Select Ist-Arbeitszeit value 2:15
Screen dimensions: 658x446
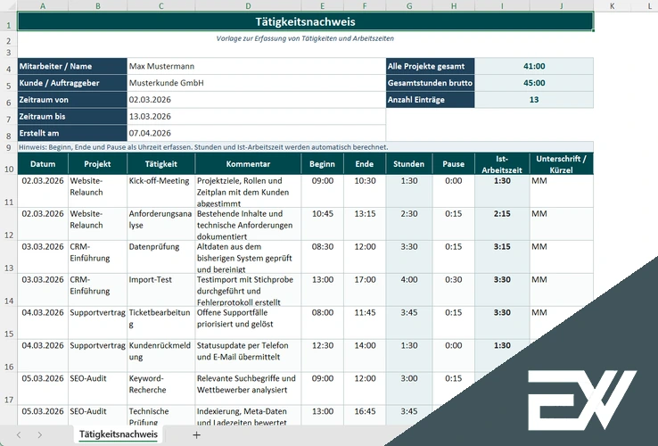502,224
